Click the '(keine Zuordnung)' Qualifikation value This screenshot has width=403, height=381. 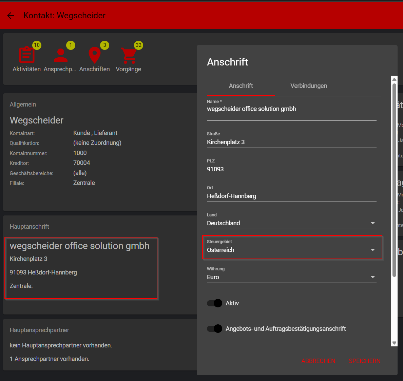97,143
